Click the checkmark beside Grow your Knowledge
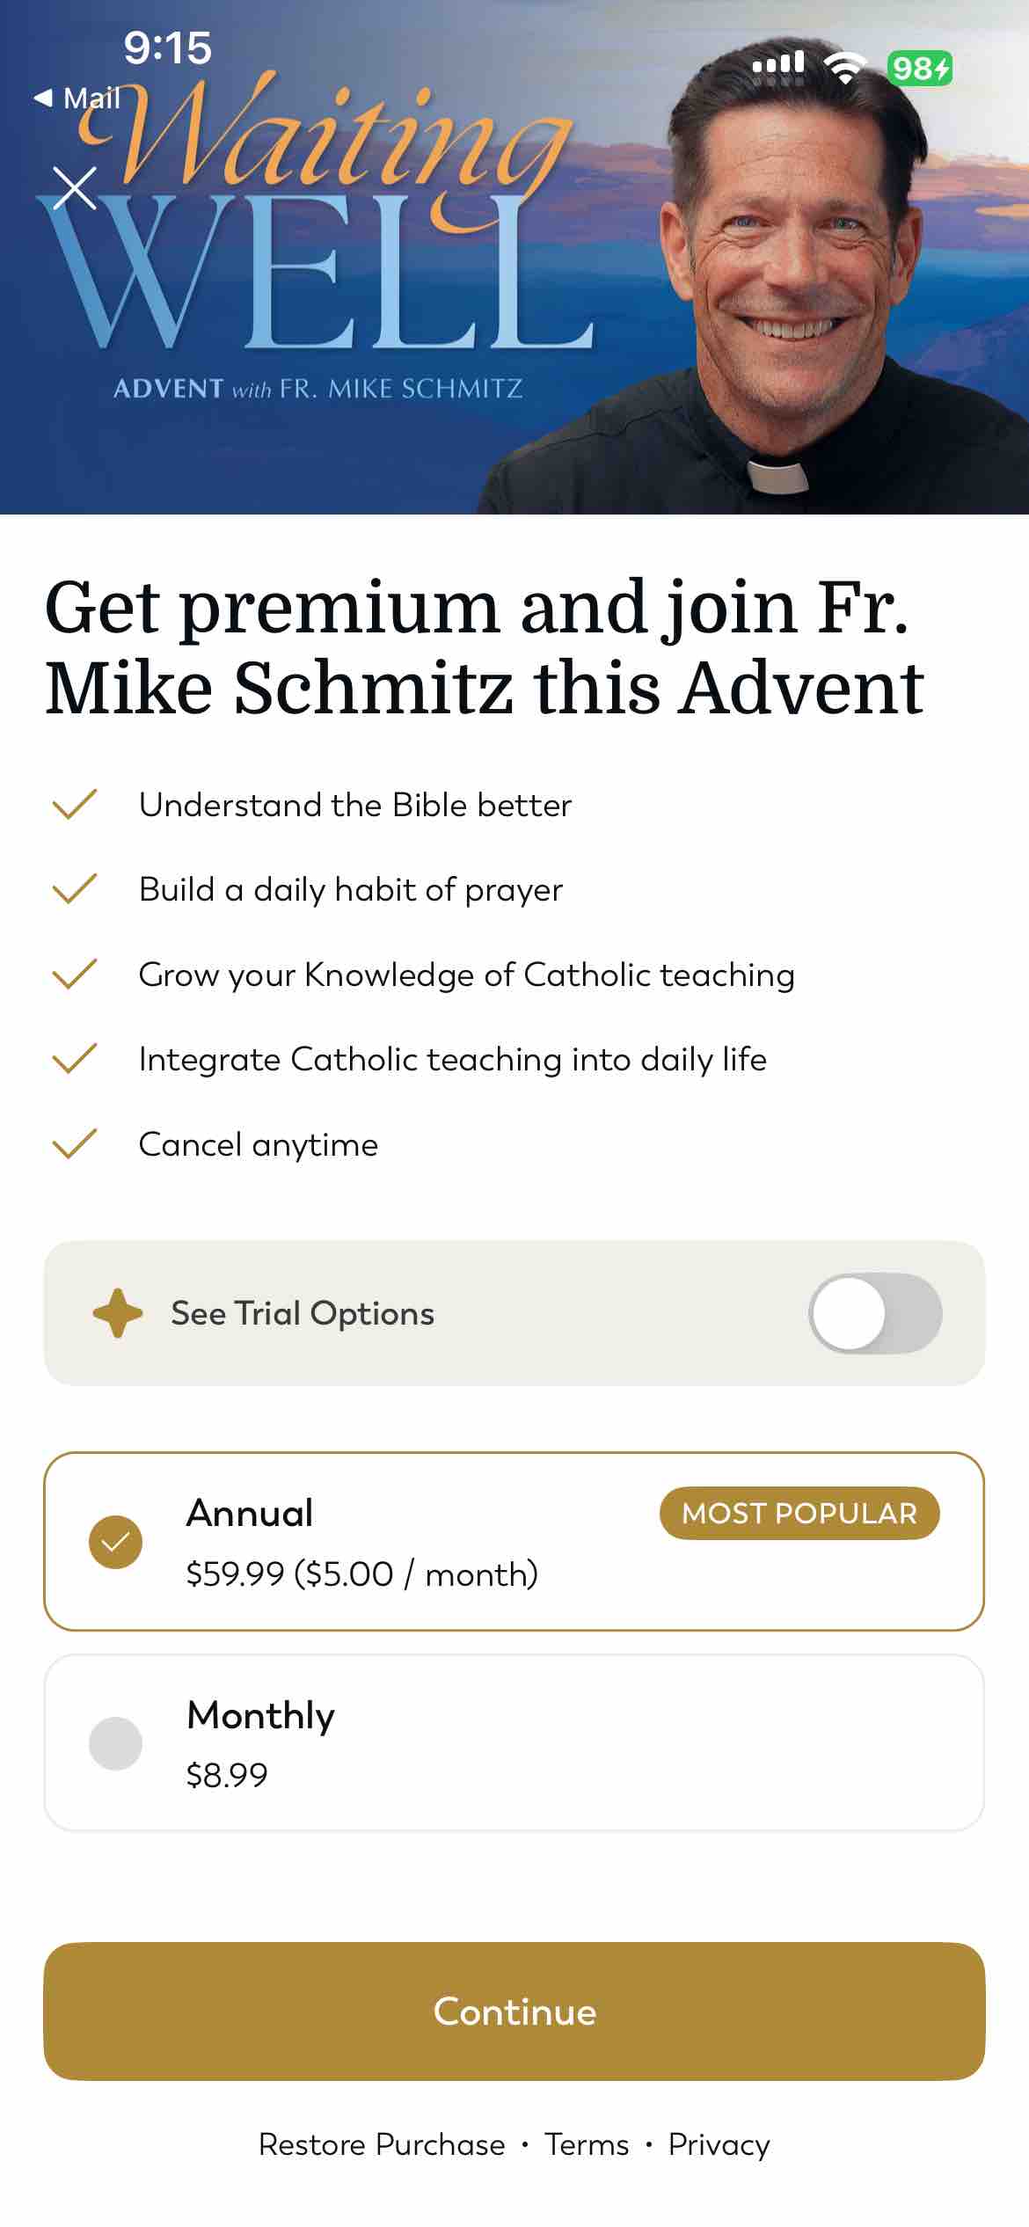1029x2227 pixels. (x=76, y=974)
